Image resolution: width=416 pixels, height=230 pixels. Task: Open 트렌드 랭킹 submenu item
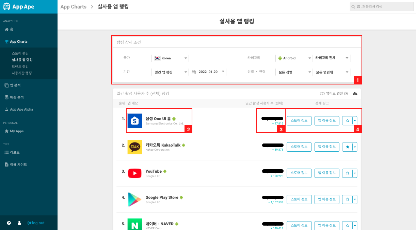point(20,66)
